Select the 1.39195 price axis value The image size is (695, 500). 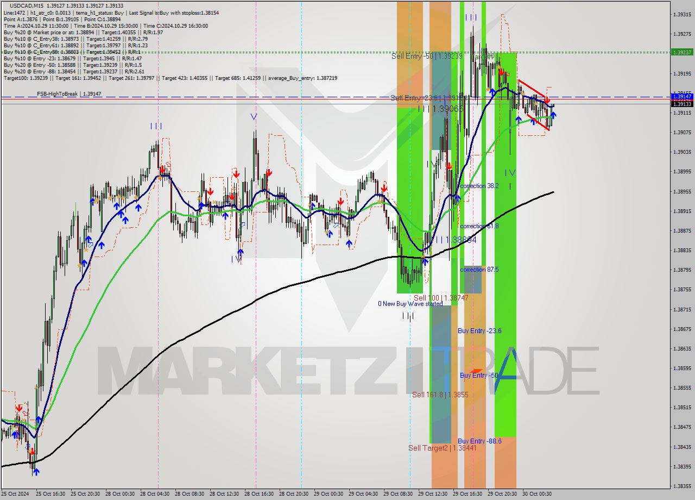coord(683,73)
